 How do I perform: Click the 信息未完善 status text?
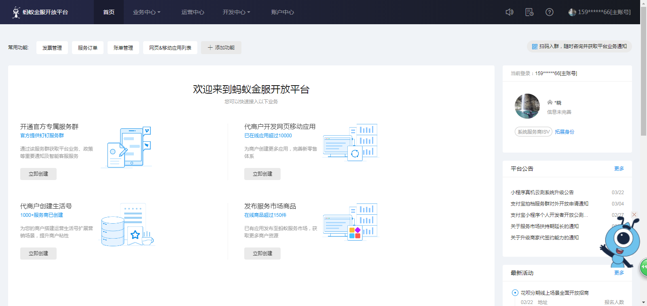tap(559, 112)
